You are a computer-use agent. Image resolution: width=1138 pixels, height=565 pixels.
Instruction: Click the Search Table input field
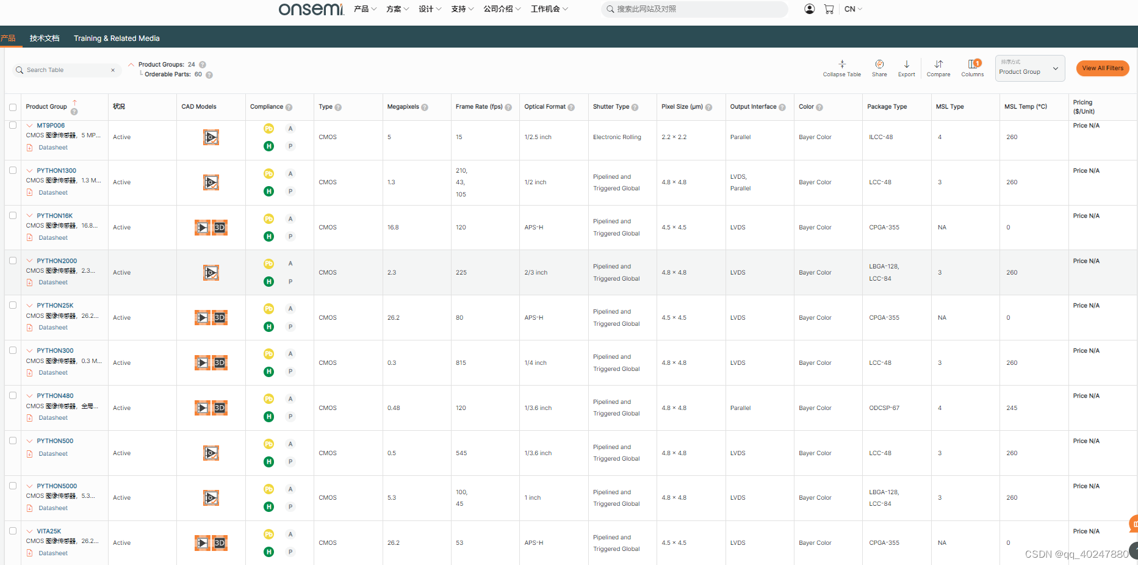point(66,70)
